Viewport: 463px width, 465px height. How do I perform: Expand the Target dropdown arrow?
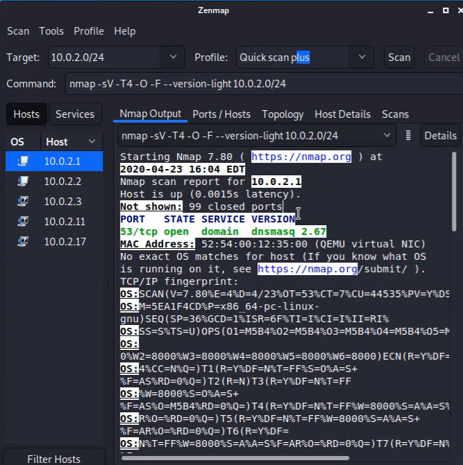tap(173, 57)
